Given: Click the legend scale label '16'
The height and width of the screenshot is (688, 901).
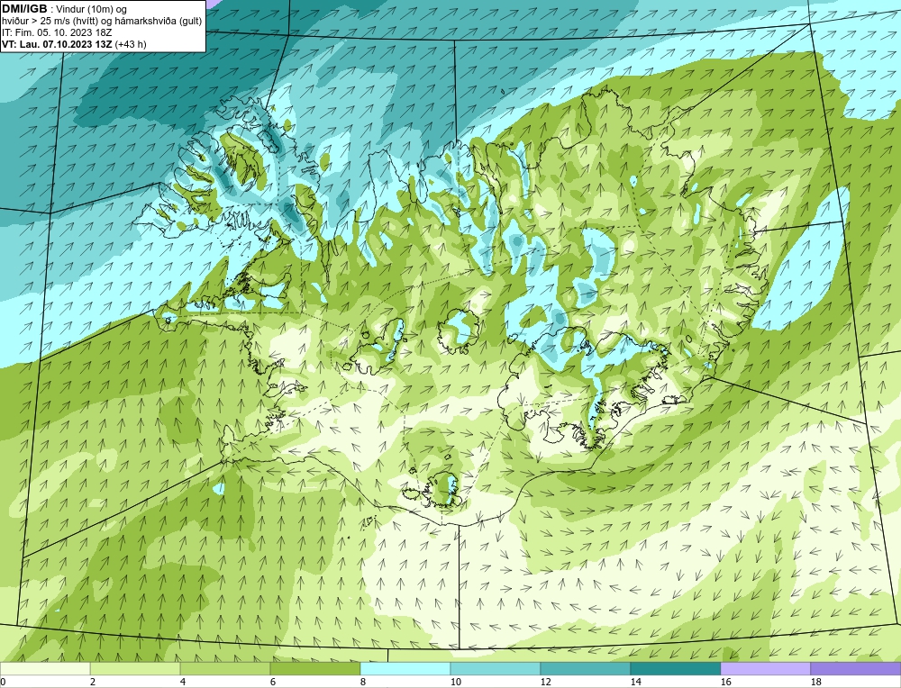Looking at the screenshot, I should 725,682.
